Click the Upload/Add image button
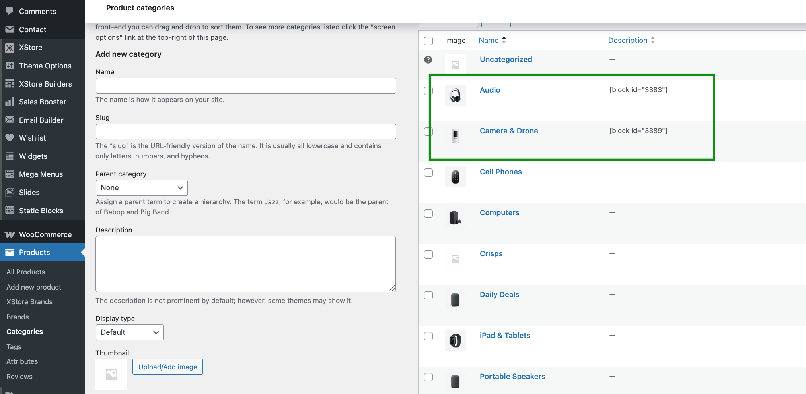This screenshot has width=806, height=394. [167, 367]
